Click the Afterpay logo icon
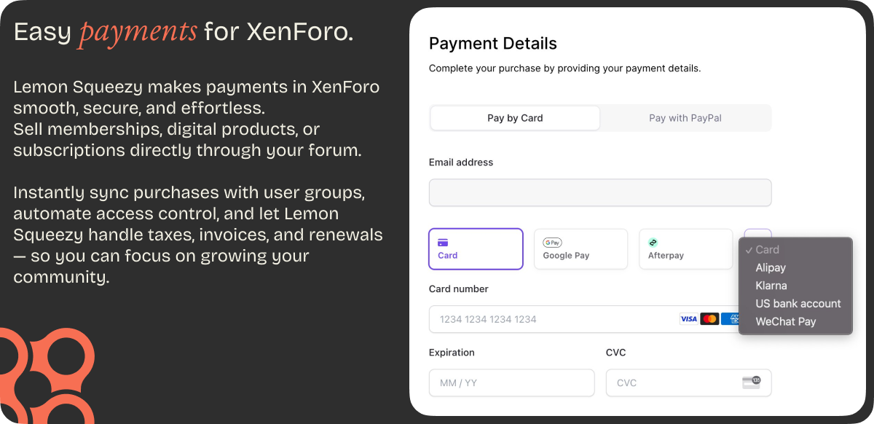The width and height of the screenshot is (874, 424). (x=653, y=243)
